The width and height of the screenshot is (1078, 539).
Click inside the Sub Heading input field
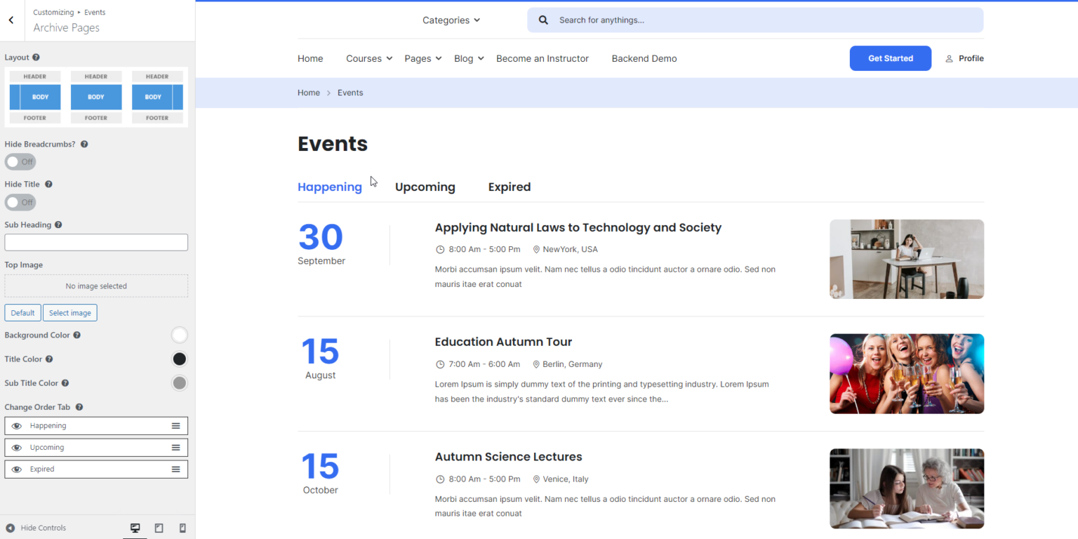coord(96,242)
